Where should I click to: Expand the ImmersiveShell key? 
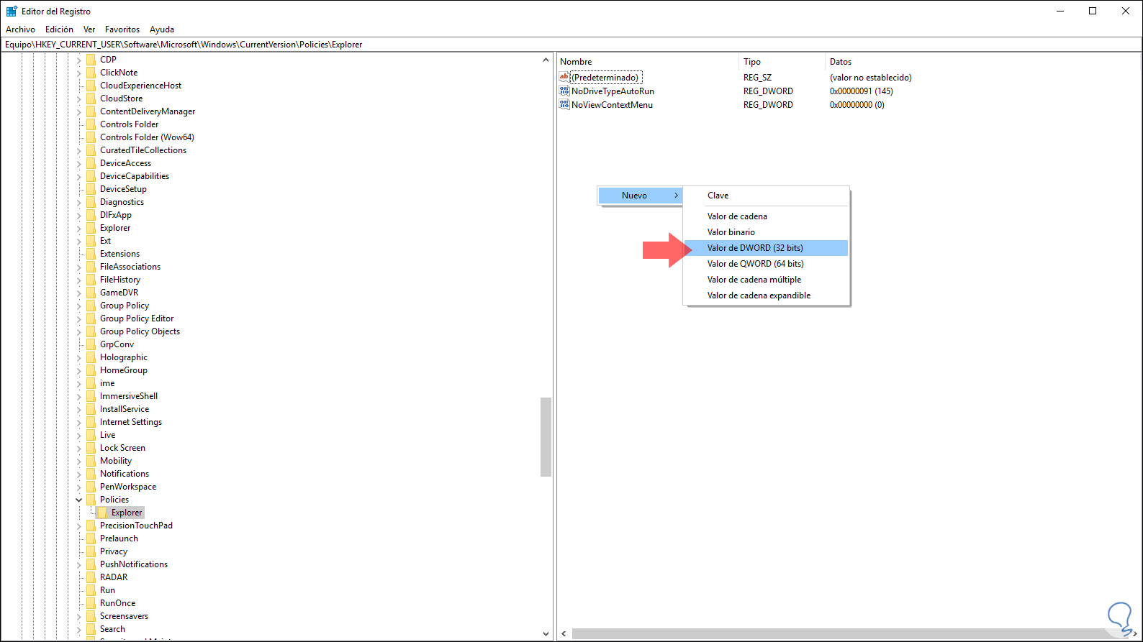coord(79,396)
